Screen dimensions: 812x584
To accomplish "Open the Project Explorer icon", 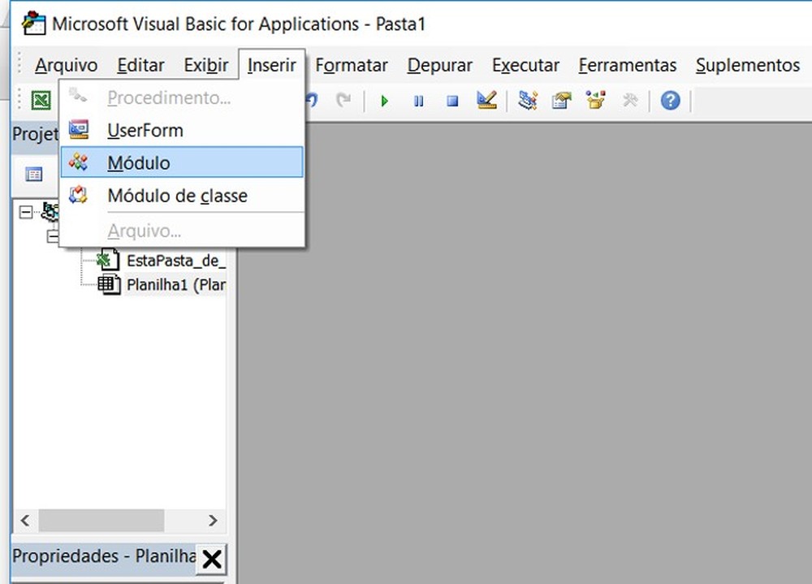I will 526,100.
